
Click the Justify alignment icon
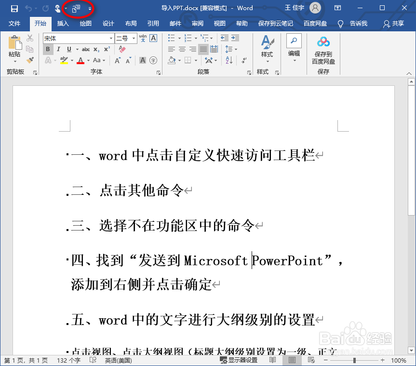[x=203, y=49]
